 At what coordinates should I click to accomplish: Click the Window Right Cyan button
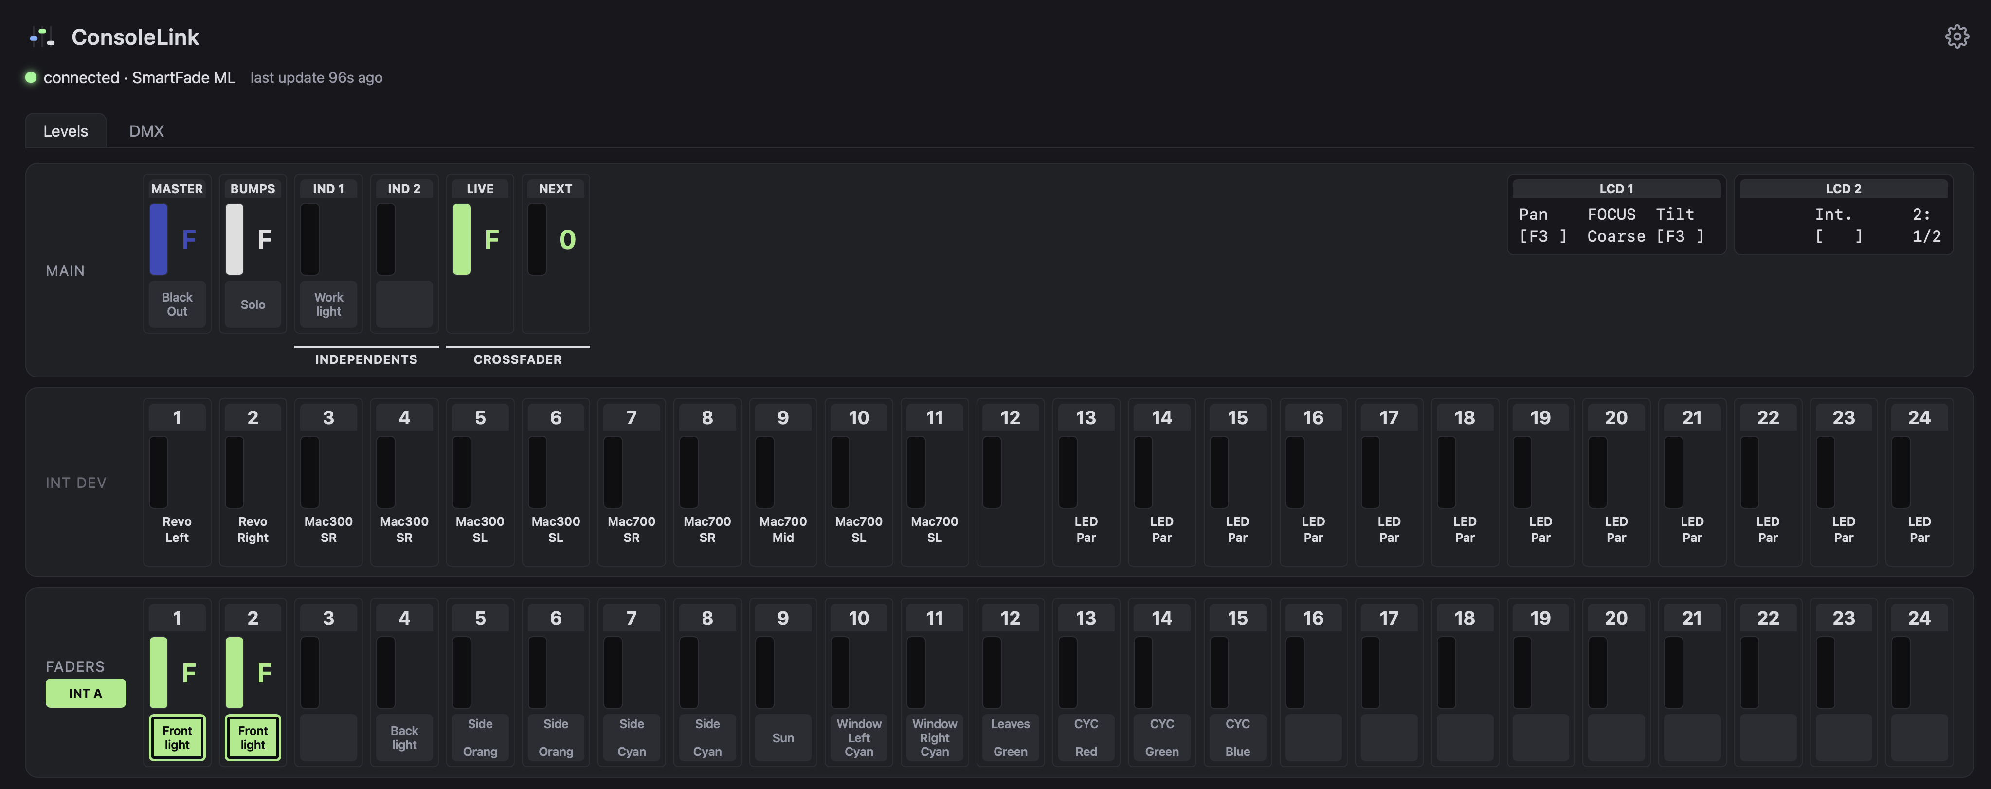click(935, 737)
